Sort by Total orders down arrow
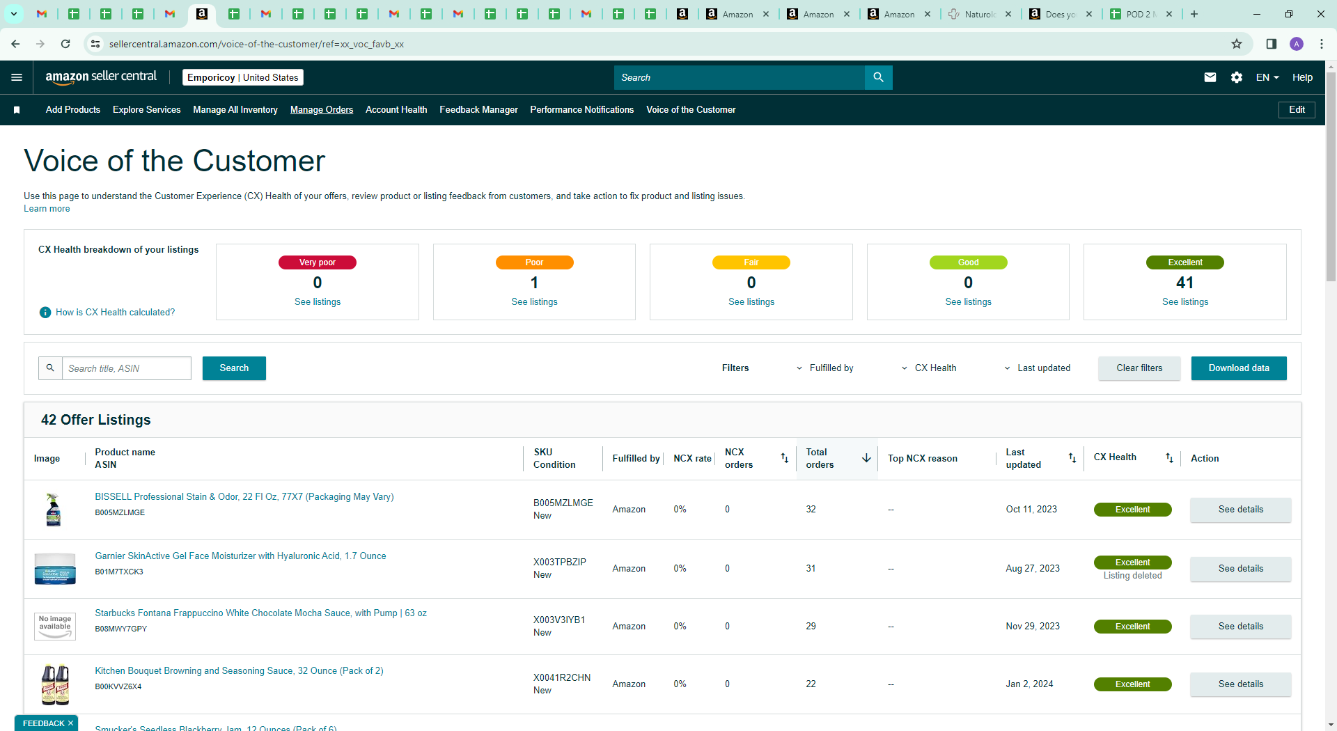Screen dimensions: 1337x731 coord(866,458)
